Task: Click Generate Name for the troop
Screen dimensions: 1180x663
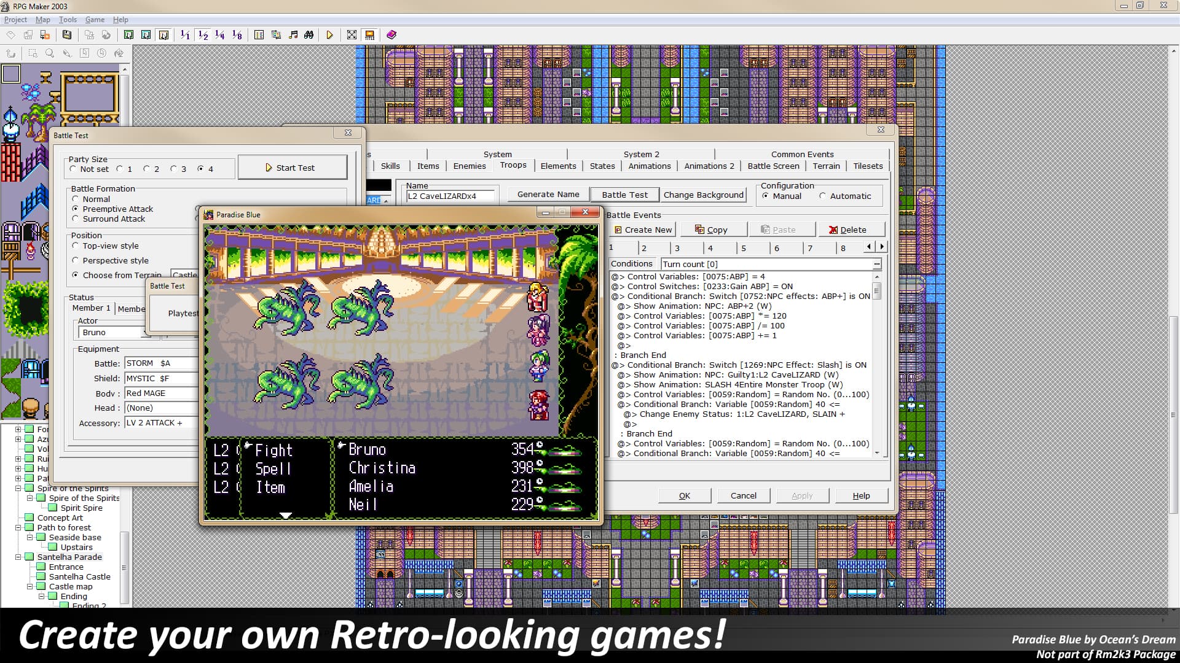Action: coord(549,194)
